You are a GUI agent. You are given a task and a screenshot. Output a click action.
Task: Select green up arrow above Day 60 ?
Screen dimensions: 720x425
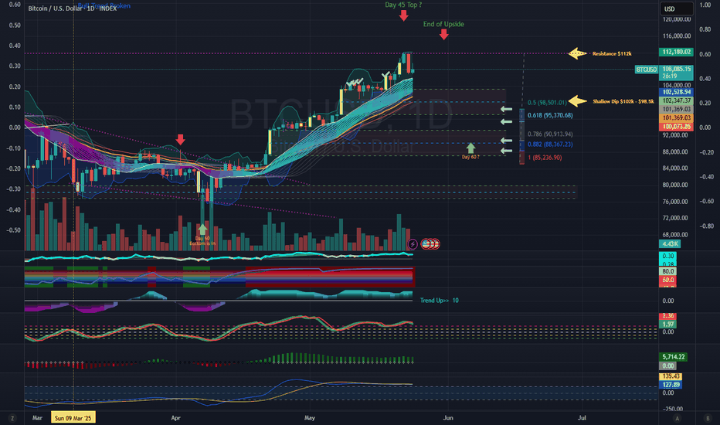470,148
